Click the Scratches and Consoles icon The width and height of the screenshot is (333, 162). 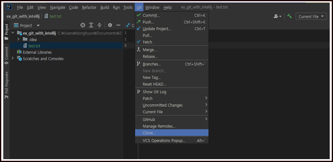pos(19,58)
